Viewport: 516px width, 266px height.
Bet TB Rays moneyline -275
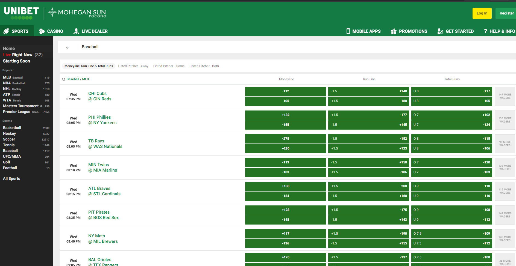286,139
